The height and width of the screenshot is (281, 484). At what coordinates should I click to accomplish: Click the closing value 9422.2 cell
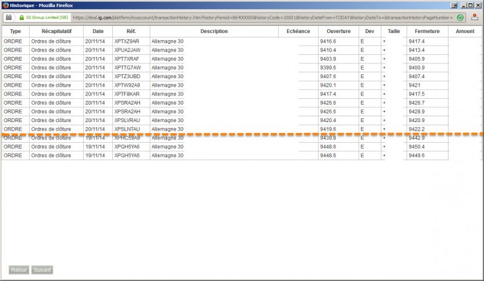417,129
